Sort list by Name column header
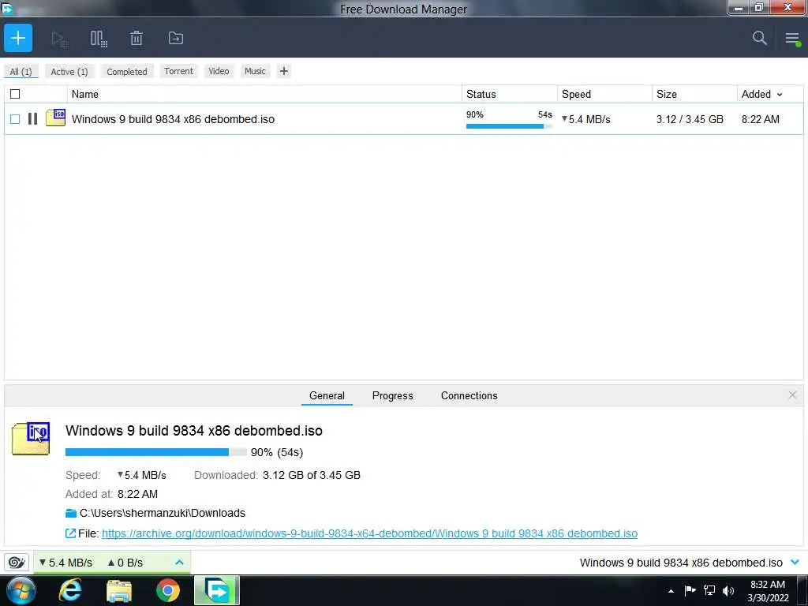Image resolution: width=808 pixels, height=606 pixels. point(264,95)
